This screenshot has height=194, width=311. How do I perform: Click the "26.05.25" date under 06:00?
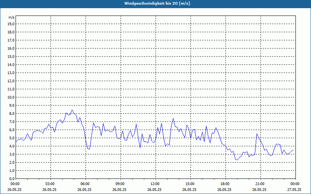pyautogui.click(x=84, y=189)
